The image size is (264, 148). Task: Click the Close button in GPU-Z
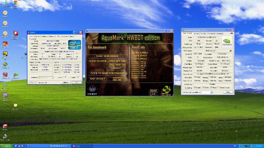pyautogui.click(x=228, y=92)
